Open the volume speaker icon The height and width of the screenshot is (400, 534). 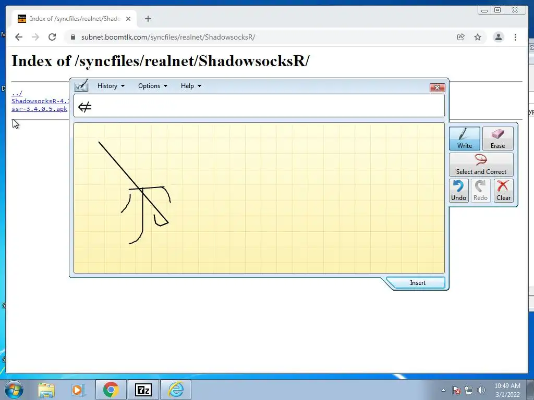pyautogui.click(x=481, y=390)
